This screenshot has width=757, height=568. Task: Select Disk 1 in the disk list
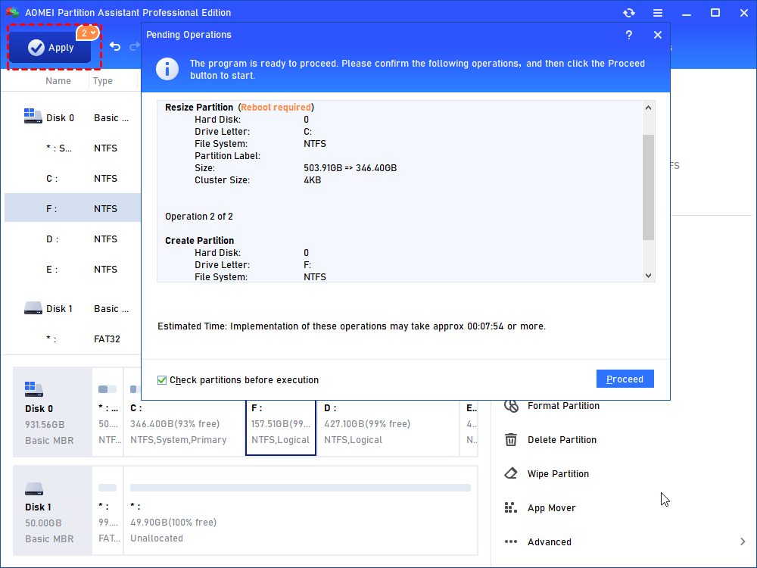[59, 309]
